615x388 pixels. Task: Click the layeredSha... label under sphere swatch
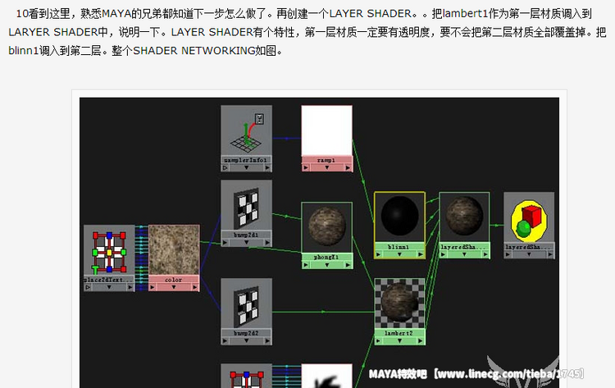[463, 247]
